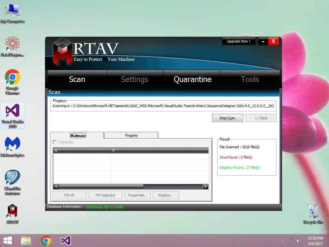The image size is (329, 247).
Task: Open Chrome from the taskbar
Action: click(46, 241)
